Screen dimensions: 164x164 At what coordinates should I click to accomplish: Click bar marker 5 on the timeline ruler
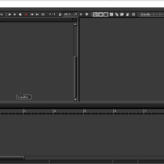pyautogui.click(x=85, y=111)
